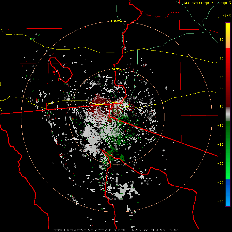Click the -50 value on velocity scale
The image size is (232, 232).
point(220,164)
